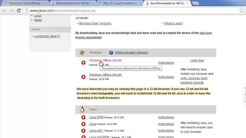Open Instructions for Linux RPM
Screen dimensions: 246x138
166,117
